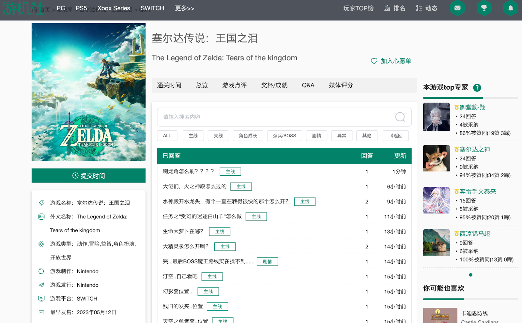Viewport: 522px width, 323px height.
Task: Click the search magnifier icon
Action: (x=400, y=117)
